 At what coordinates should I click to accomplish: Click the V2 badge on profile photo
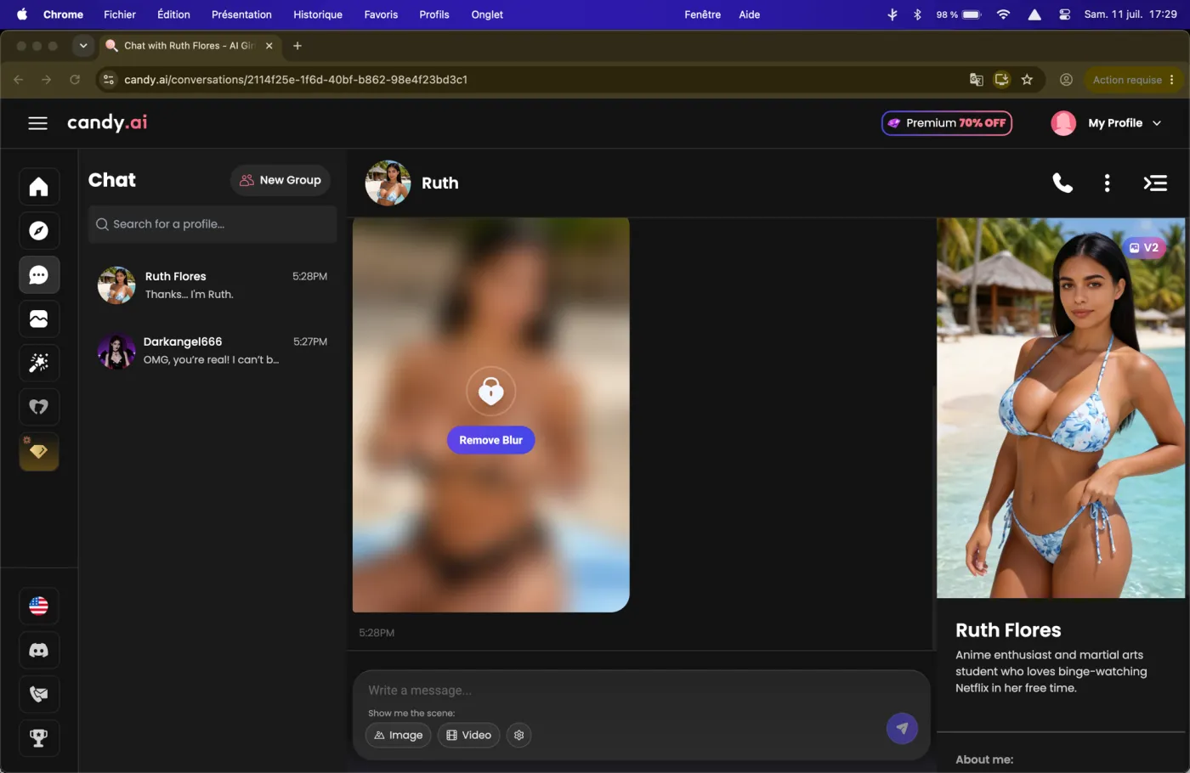(x=1144, y=248)
